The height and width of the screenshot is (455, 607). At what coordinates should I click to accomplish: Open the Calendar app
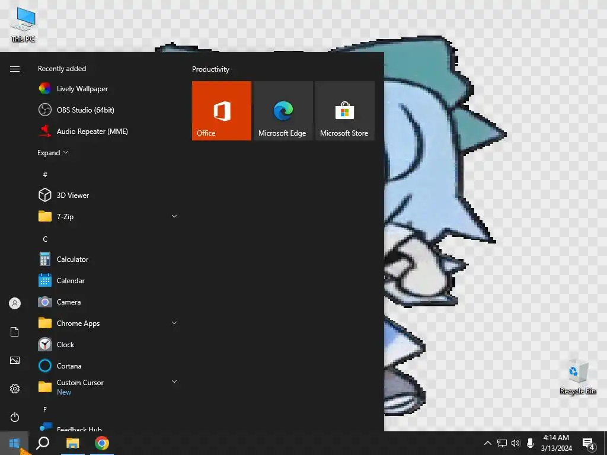coord(108,280)
